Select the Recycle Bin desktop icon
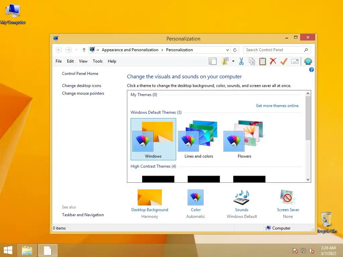343x257 pixels. [x=327, y=222]
